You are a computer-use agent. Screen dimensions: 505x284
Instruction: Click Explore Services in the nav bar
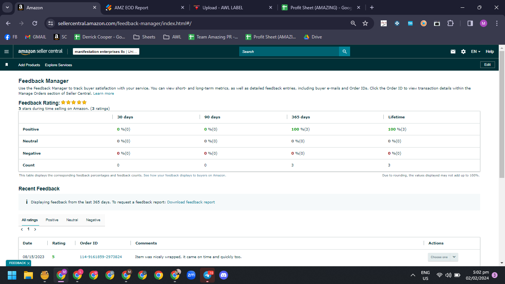(x=58, y=65)
